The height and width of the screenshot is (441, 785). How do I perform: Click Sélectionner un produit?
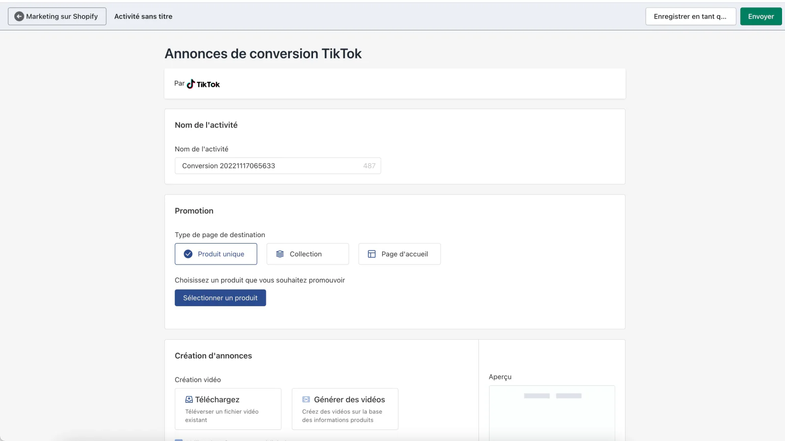(x=220, y=298)
